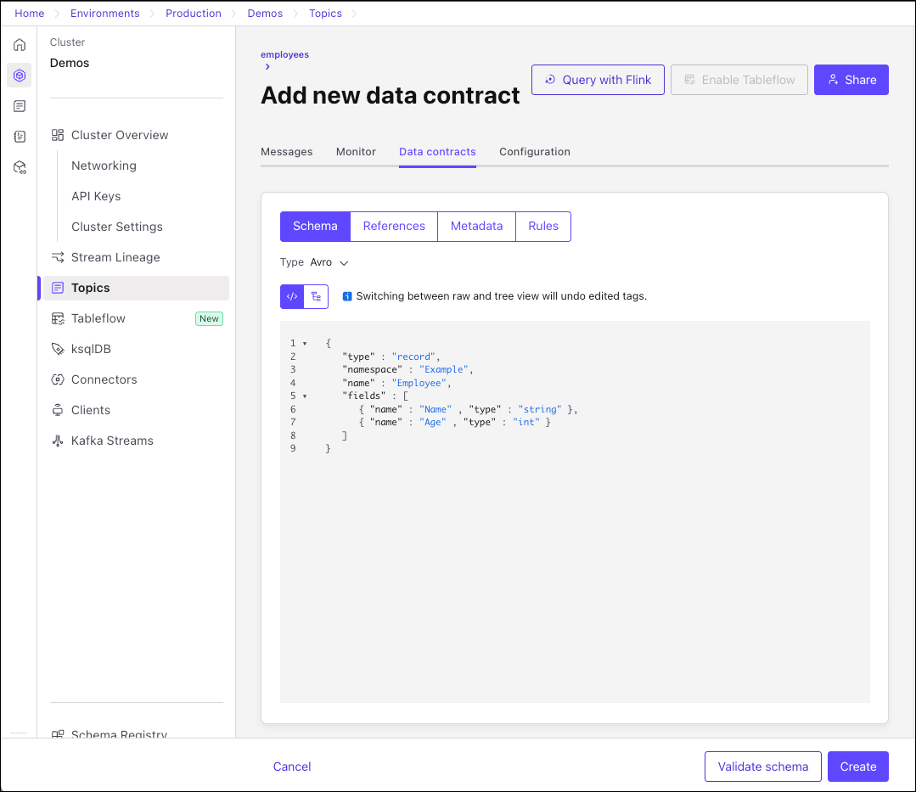The height and width of the screenshot is (792, 916).
Task: Select the References segment button
Action: [x=394, y=226]
